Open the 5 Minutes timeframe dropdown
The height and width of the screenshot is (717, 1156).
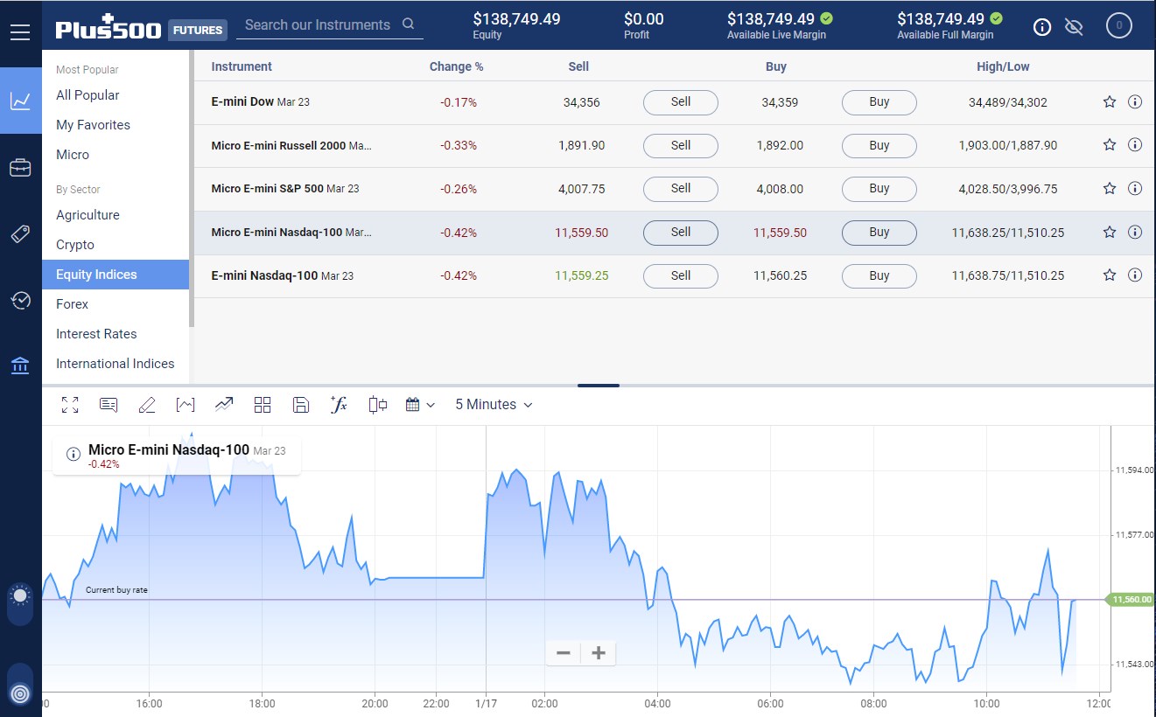click(493, 405)
